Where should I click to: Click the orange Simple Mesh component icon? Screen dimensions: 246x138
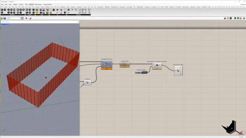123,64
